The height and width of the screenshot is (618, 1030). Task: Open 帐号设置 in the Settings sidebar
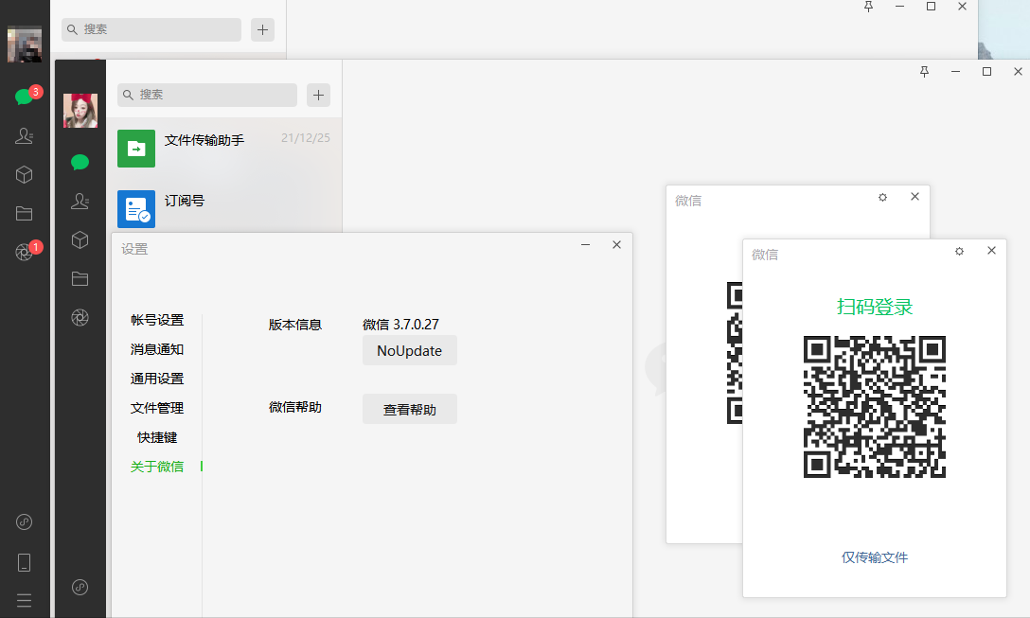pyautogui.click(x=157, y=319)
